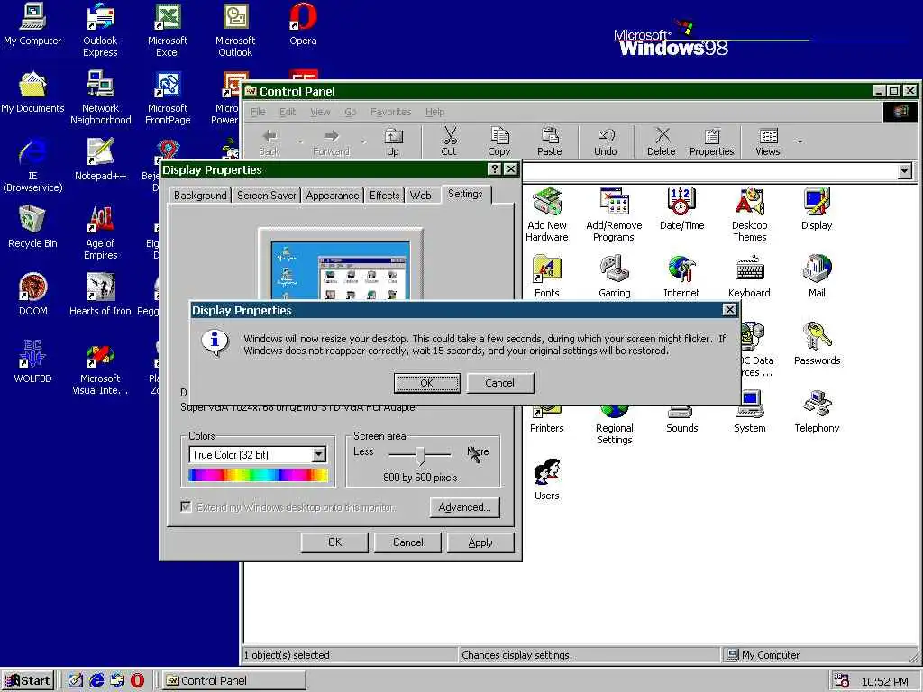
Task: Open Desktop Themes in Control Panel
Action: (x=749, y=214)
